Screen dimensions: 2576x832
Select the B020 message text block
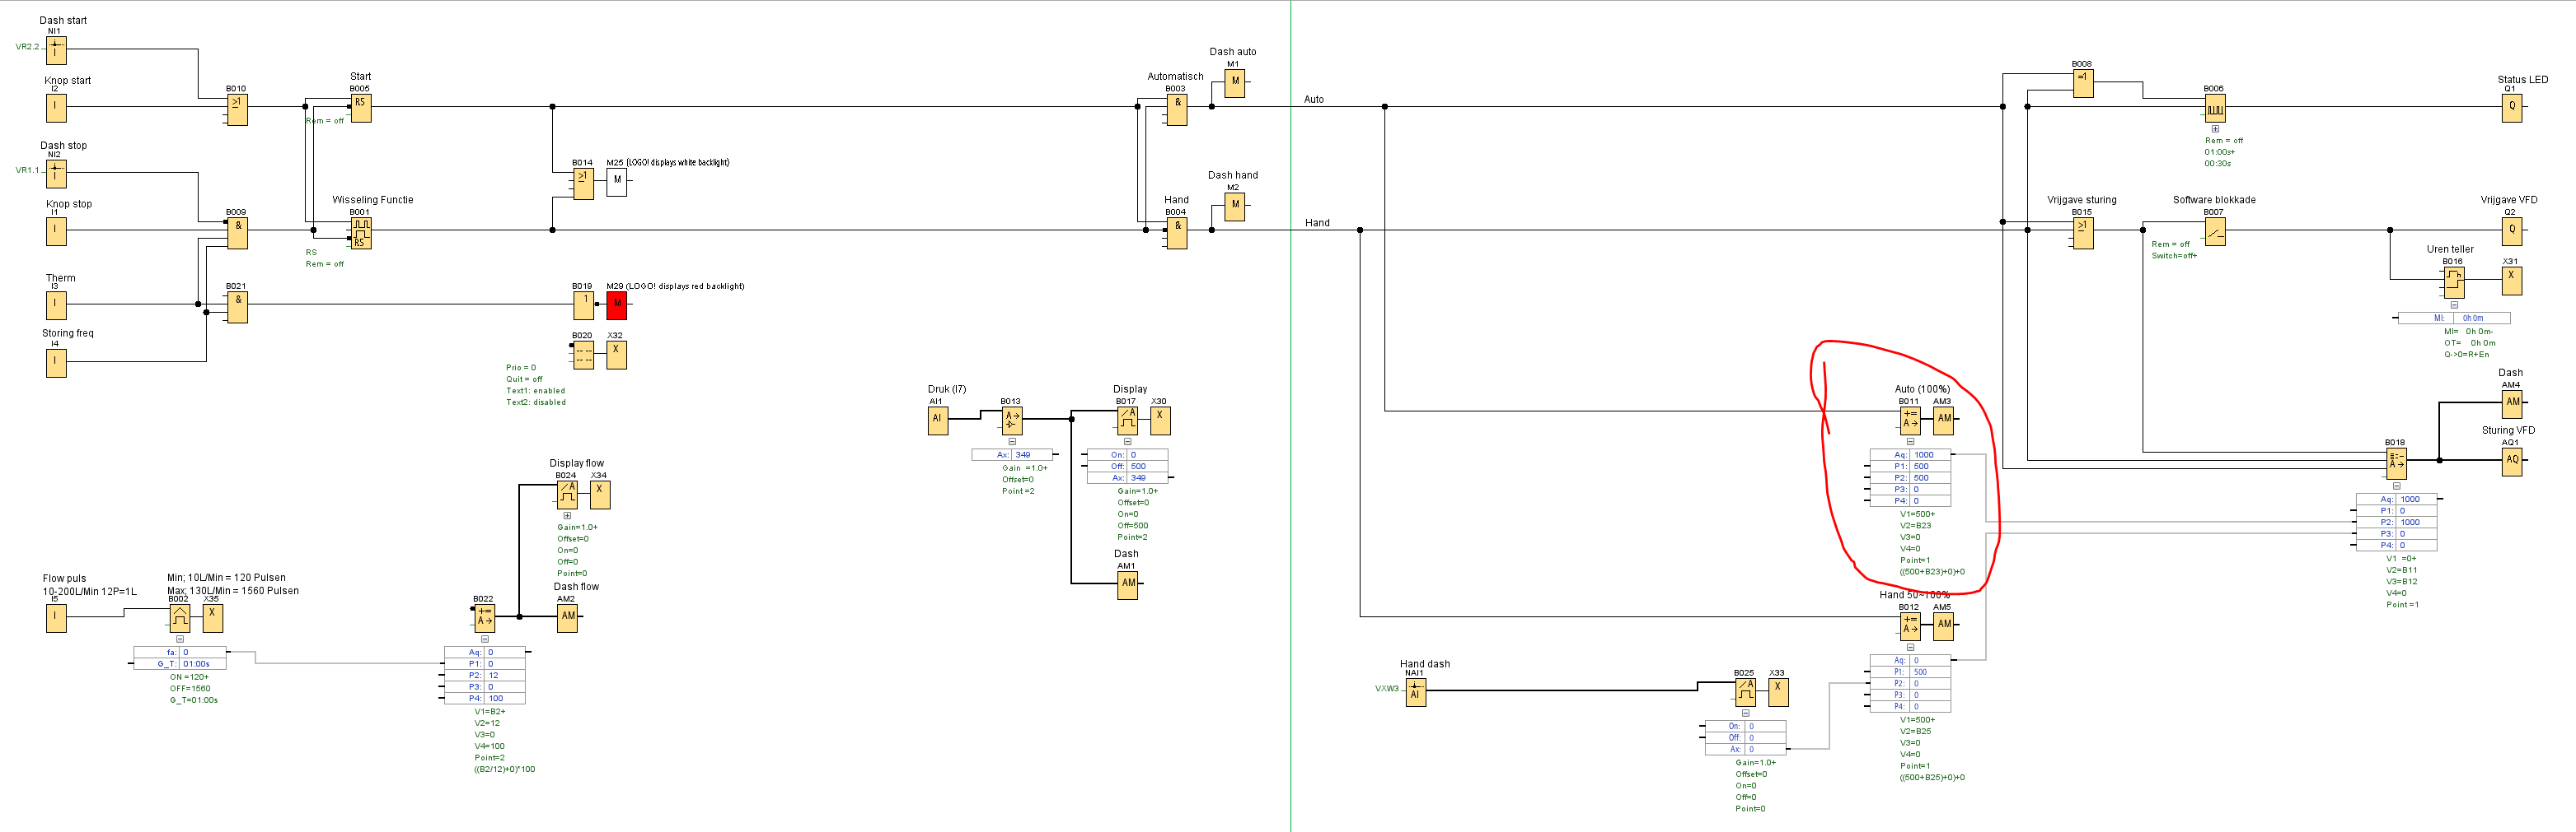583,355
